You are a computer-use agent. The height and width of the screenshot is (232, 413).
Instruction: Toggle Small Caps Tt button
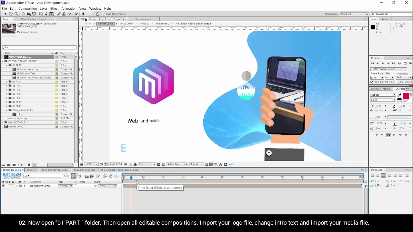(394, 135)
